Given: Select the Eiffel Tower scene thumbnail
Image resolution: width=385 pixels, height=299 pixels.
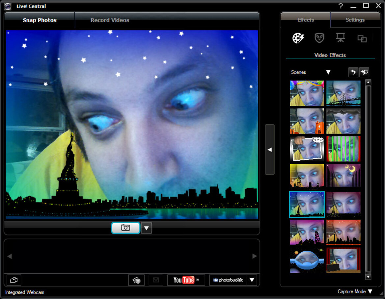Looking at the screenshot, I should 343,205.
